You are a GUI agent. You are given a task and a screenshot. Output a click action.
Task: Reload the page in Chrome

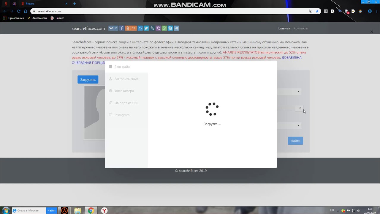point(19,11)
